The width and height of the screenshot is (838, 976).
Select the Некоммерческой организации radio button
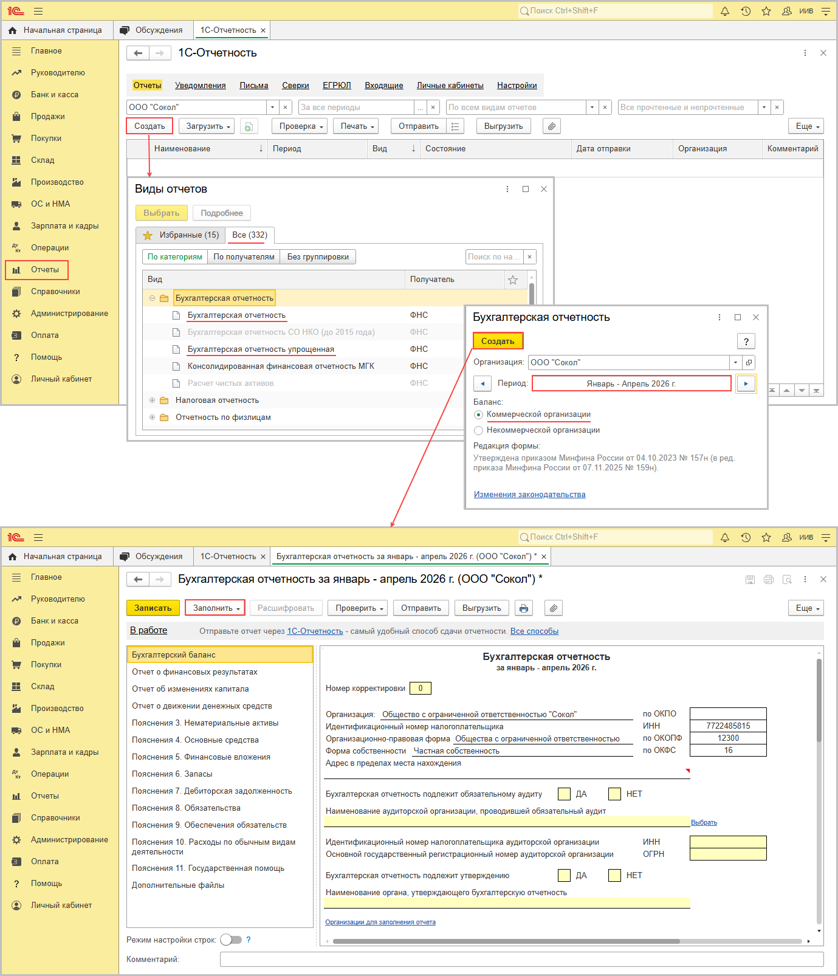pyautogui.click(x=479, y=431)
